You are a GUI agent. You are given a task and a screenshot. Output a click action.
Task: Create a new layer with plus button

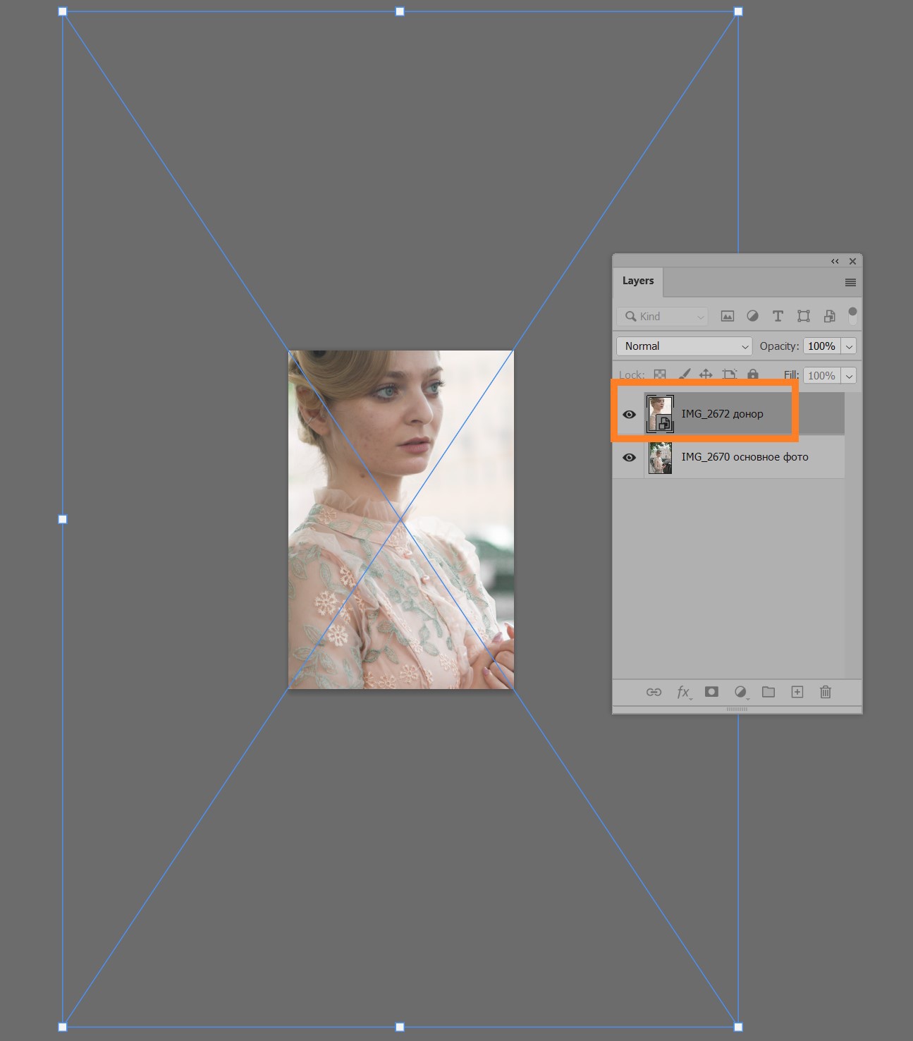[797, 692]
